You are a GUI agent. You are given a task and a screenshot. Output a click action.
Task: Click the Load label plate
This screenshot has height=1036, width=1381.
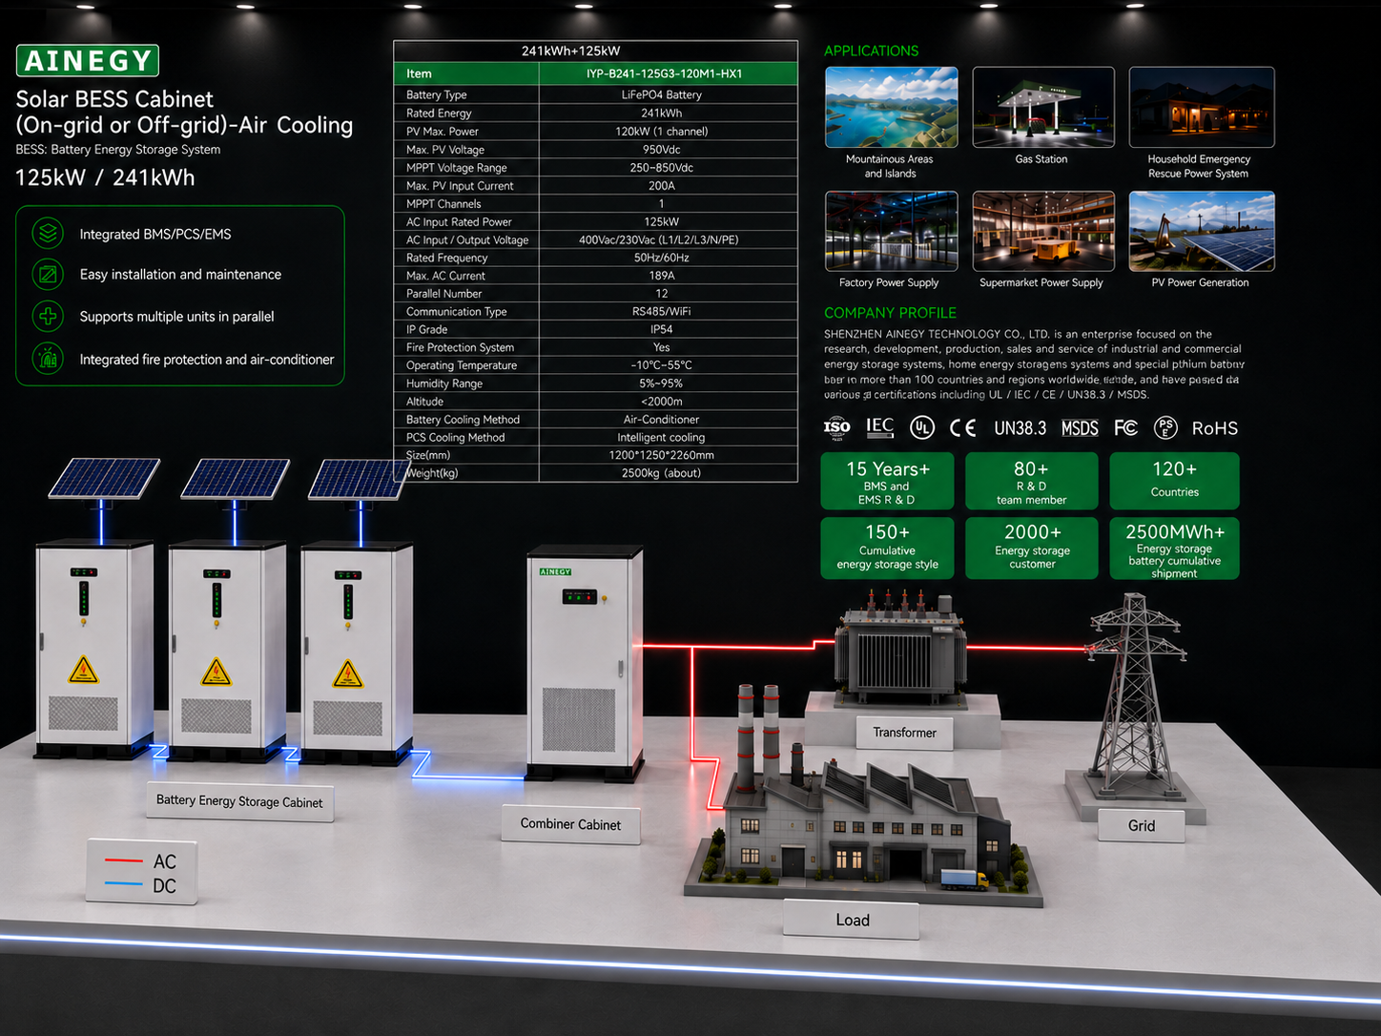pyautogui.click(x=852, y=920)
